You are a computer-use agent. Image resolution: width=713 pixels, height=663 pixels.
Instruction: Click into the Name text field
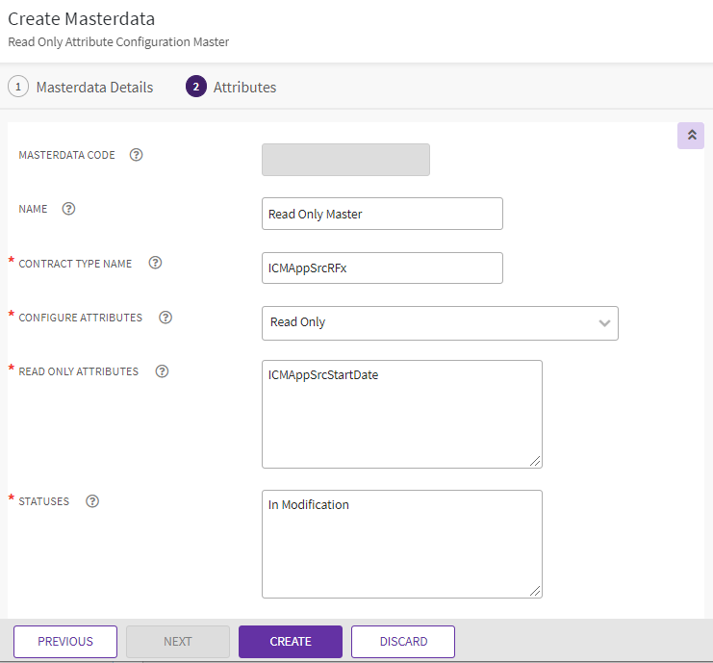click(x=382, y=214)
